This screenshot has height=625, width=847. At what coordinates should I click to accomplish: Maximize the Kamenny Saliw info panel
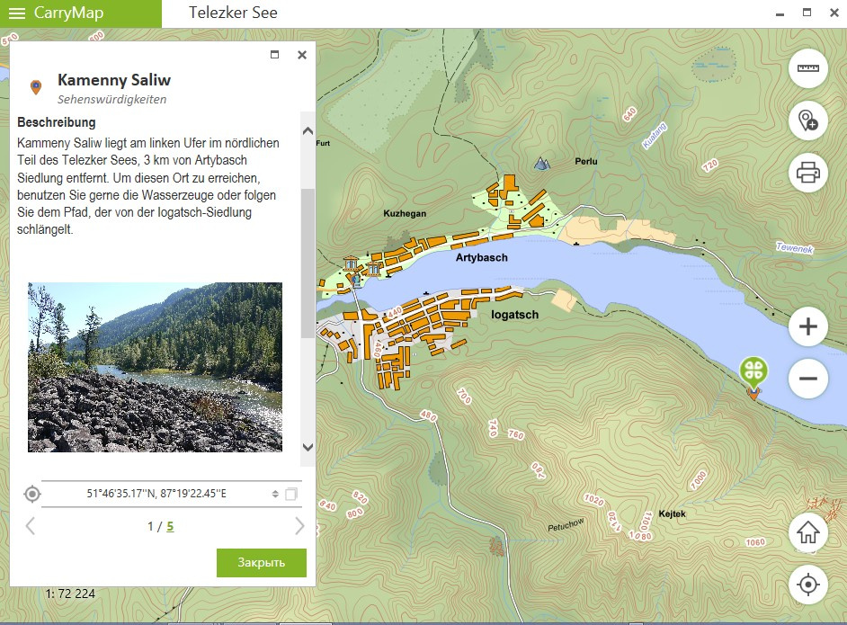point(275,55)
